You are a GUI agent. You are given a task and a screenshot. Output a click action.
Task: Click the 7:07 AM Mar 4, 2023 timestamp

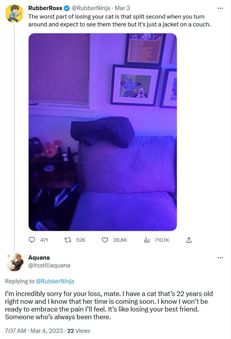[x=34, y=331]
